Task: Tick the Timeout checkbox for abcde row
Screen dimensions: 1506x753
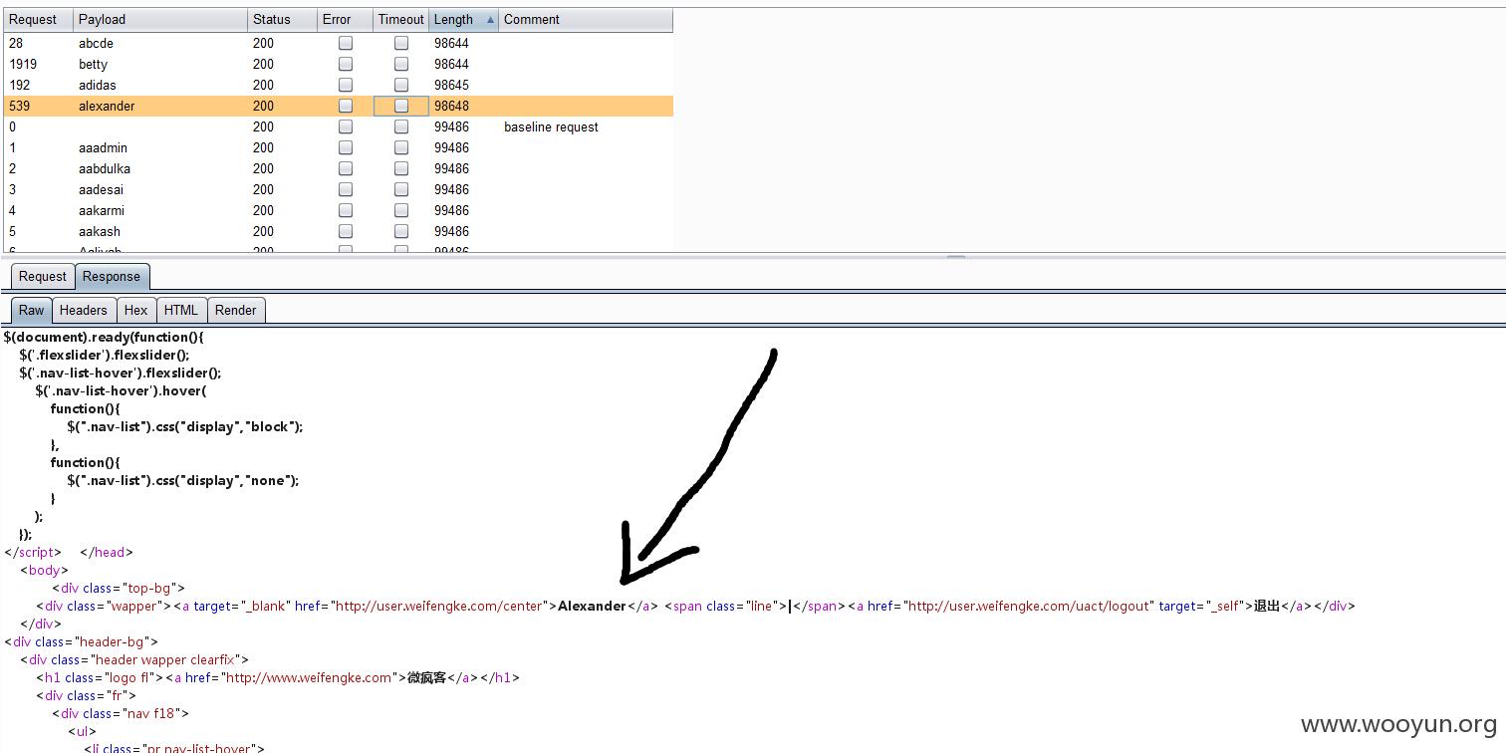Action: pos(401,43)
